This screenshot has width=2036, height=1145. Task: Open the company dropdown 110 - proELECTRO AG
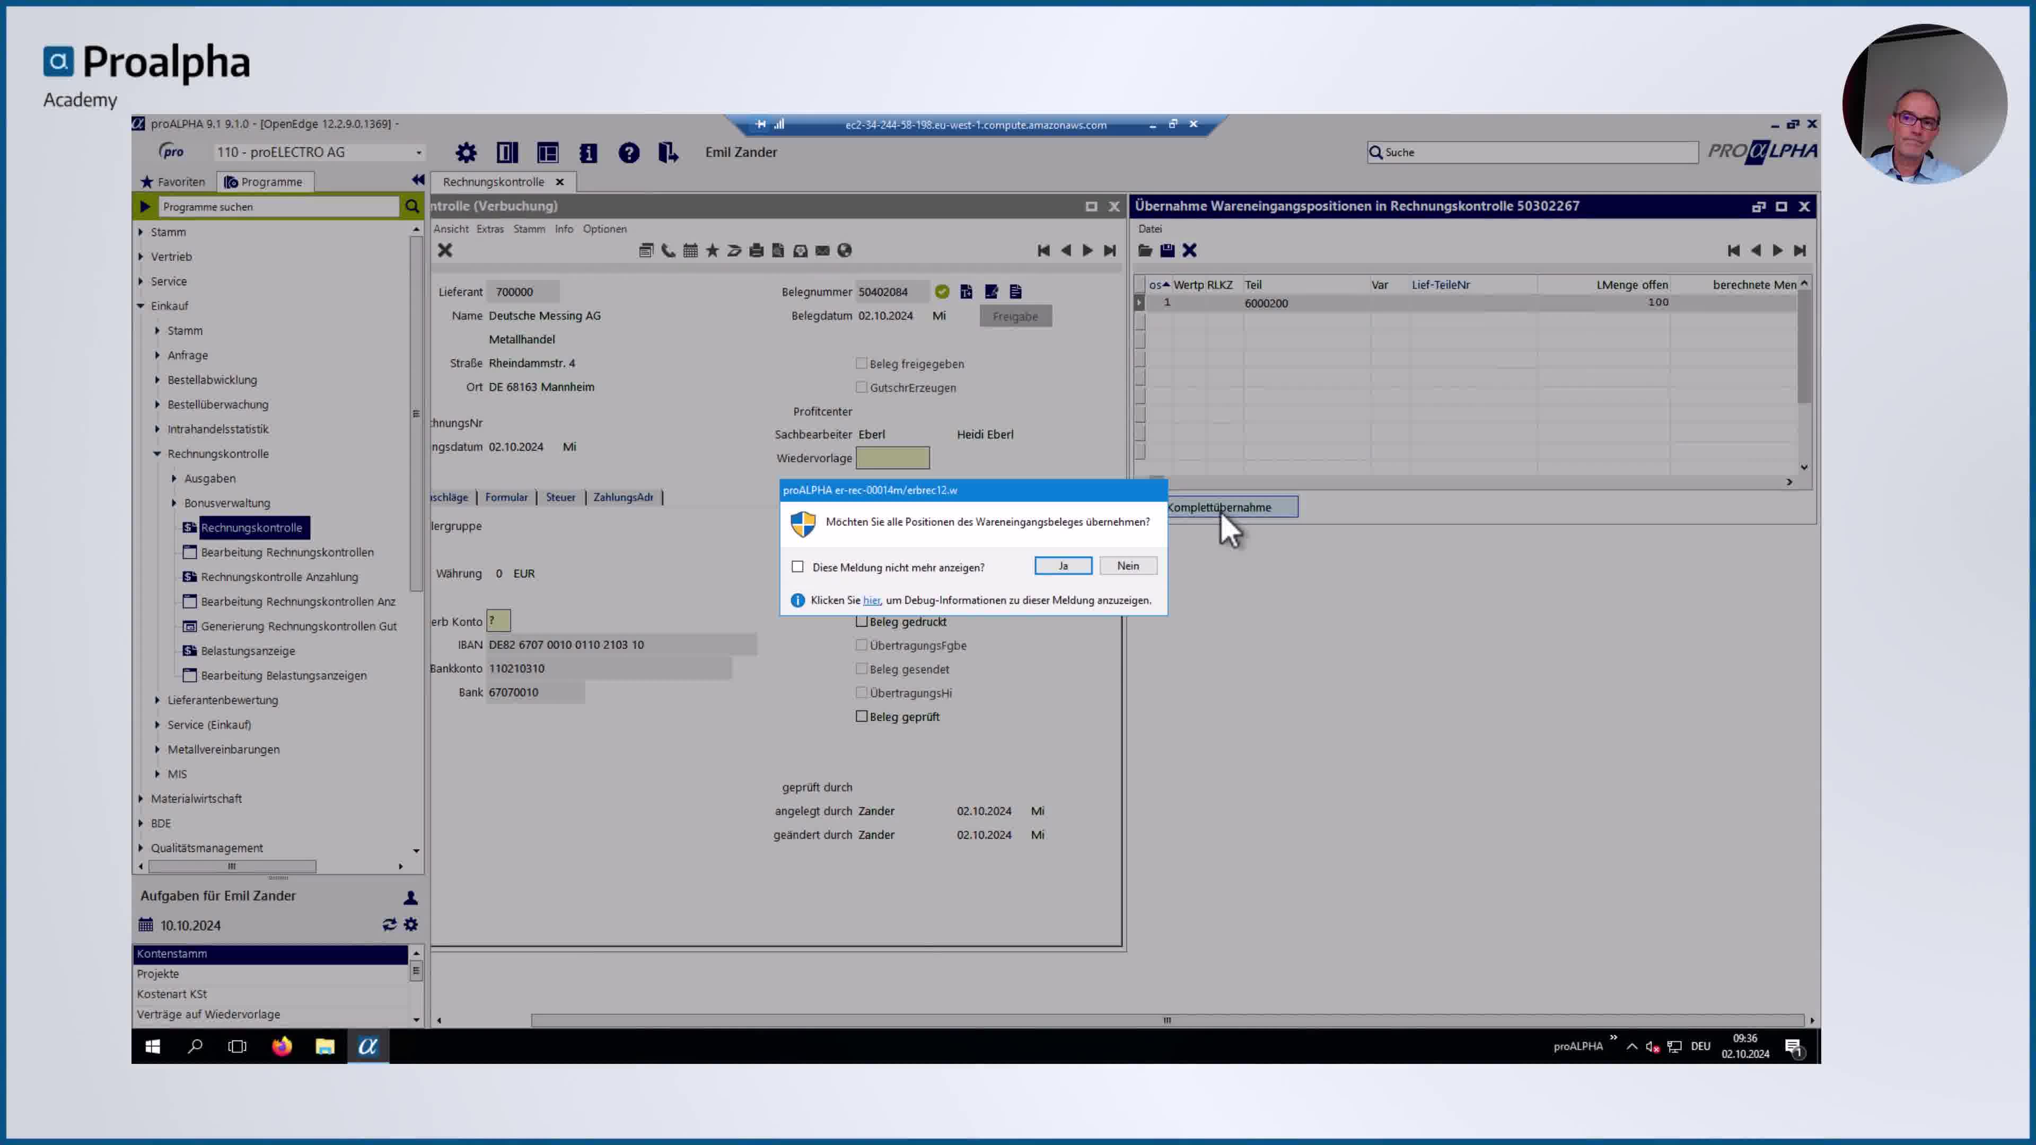[320, 152]
